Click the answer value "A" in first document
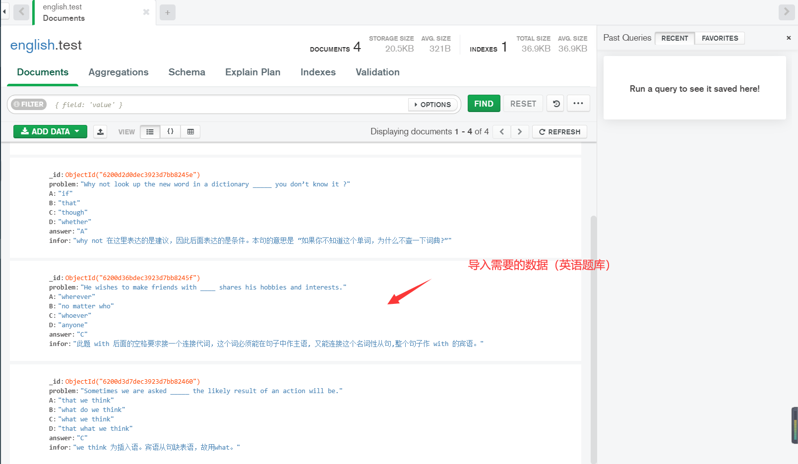The image size is (798, 464). [82, 231]
